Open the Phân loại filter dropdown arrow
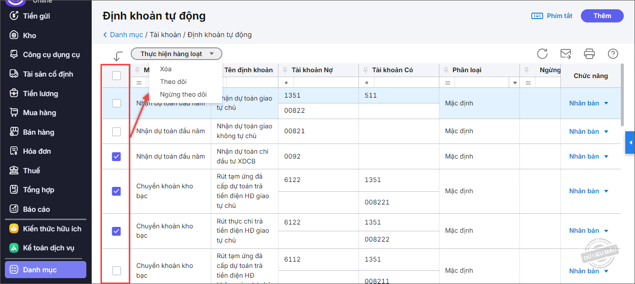635x284 pixels. tap(515, 83)
